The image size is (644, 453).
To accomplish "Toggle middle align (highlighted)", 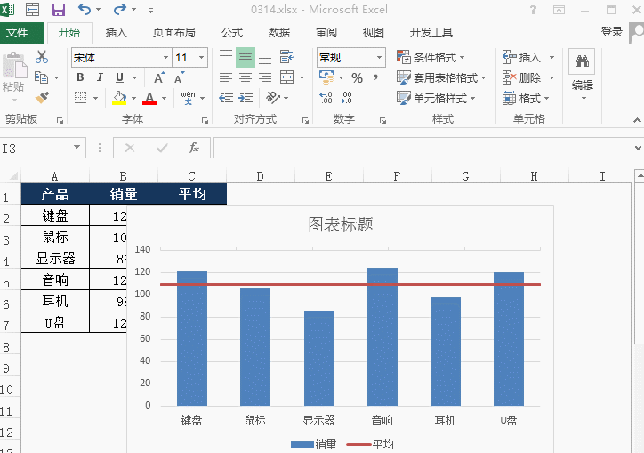I will [246, 57].
